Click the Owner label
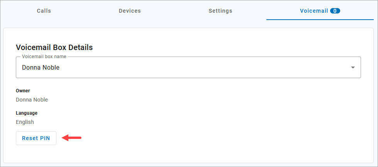This screenshot has width=378, height=167. pos(23,91)
